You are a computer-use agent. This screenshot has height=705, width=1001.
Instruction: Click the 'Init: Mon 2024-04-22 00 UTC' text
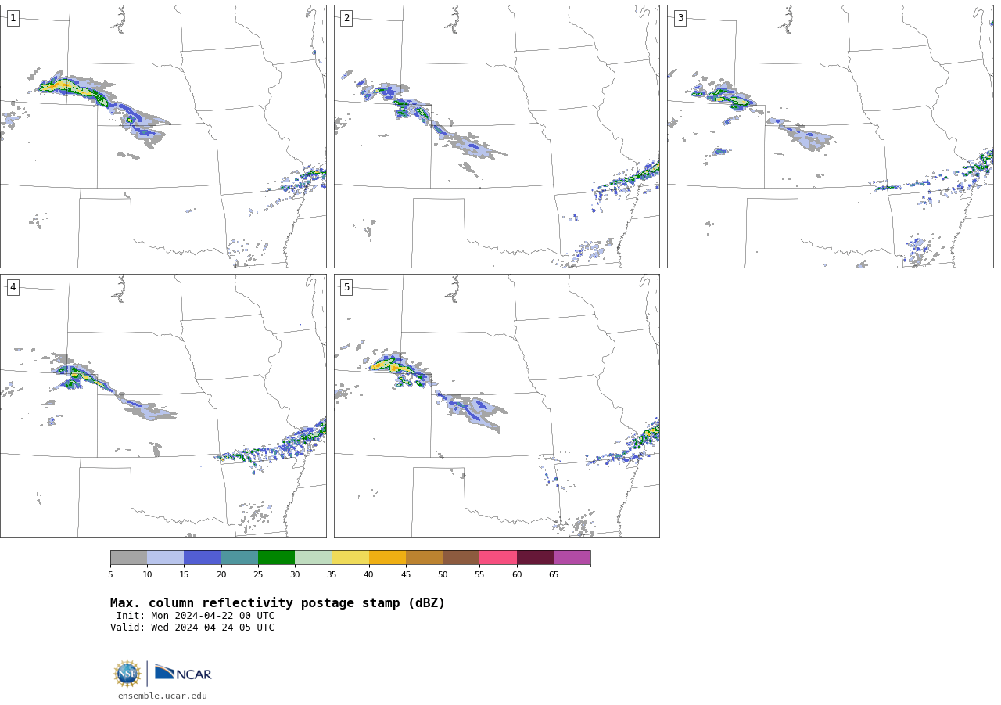[x=196, y=616]
